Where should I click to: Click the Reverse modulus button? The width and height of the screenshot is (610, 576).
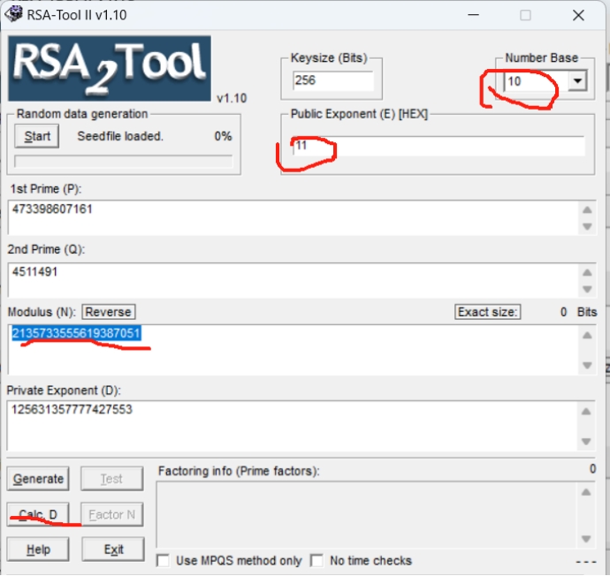point(108,312)
